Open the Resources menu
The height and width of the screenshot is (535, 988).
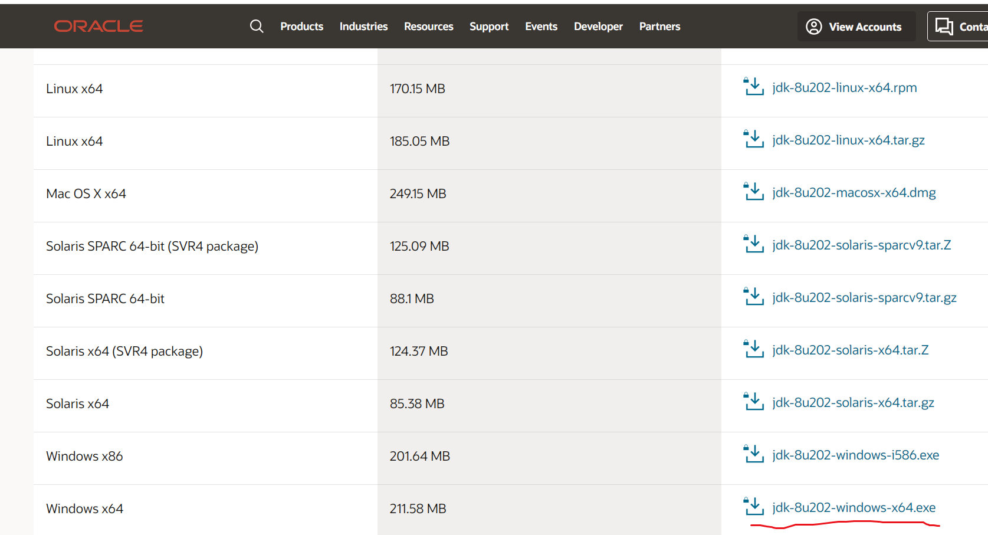pyautogui.click(x=428, y=27)
